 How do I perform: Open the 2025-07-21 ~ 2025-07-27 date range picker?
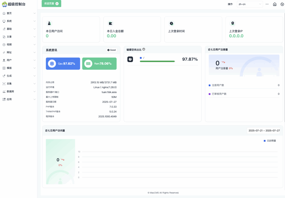pos(264,131)
